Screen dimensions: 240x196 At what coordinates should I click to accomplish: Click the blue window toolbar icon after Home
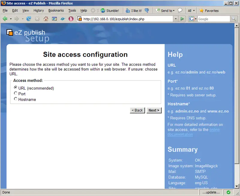pos(54,19)
